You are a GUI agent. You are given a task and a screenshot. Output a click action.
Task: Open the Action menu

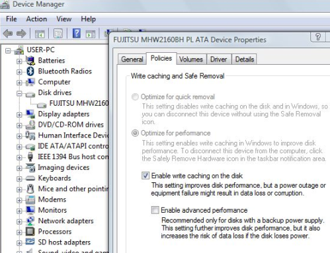click(36, 19)
